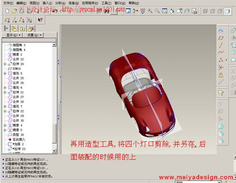Screen dimensions: 236x183
Task: Expand the 填充 5 feature node
Action: pos(5,73)
